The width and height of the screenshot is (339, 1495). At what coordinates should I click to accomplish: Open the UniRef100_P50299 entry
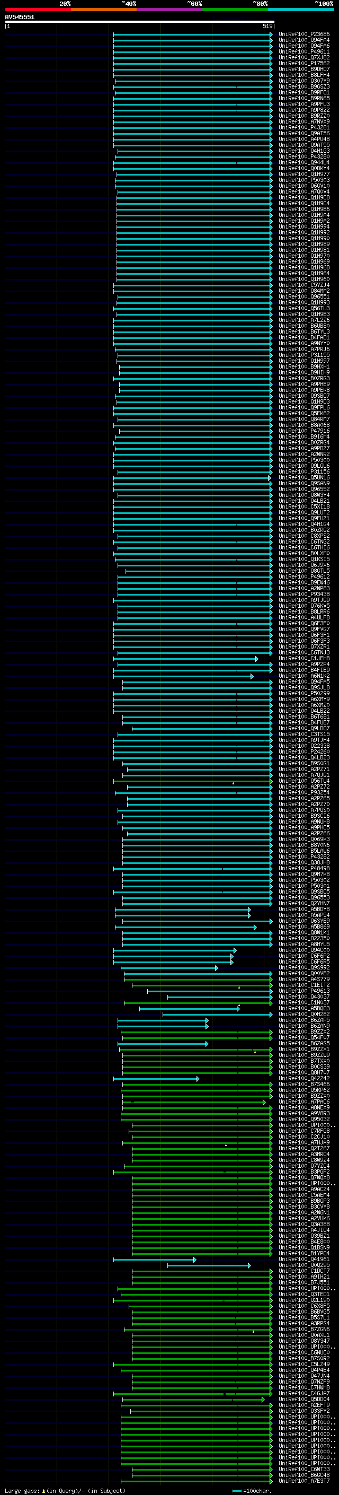pyautogui.click(x=304, y=693)
